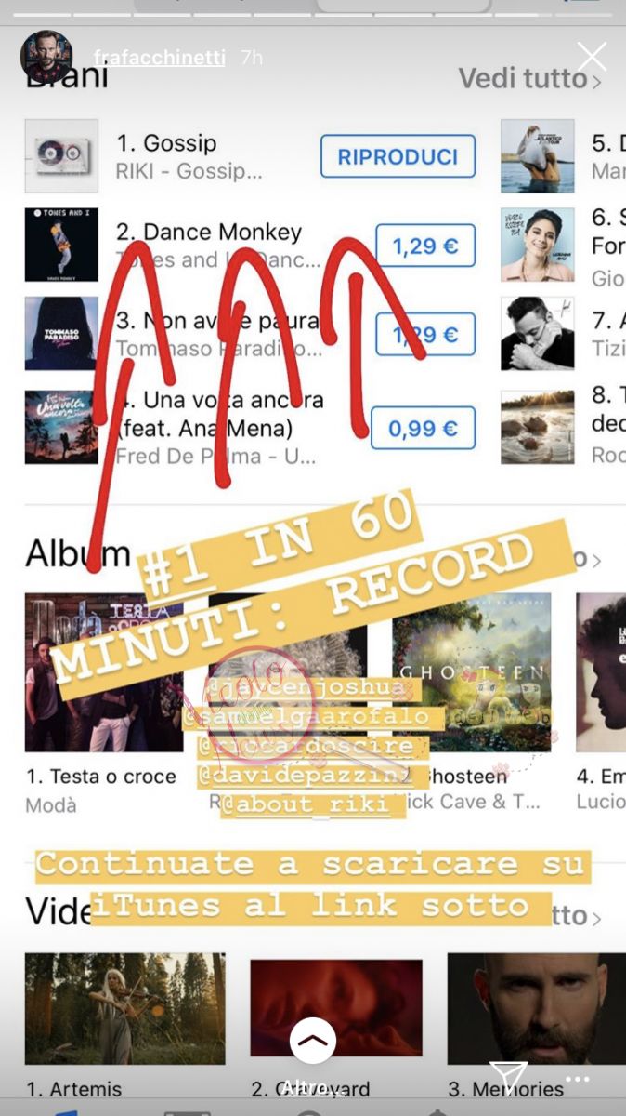This screenshot has width=626, height=1116.
Task: Open the Dance Monkey cover art
Action: click(x=61, y=245)
